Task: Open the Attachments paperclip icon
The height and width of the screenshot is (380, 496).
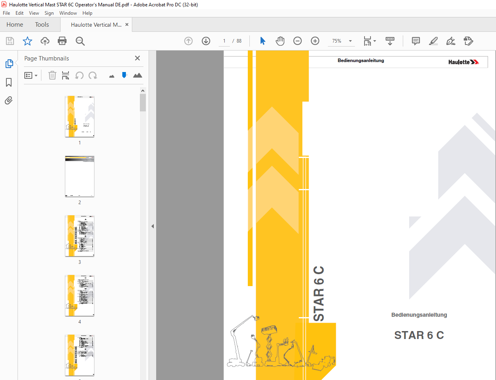Action: coord(9,100)
